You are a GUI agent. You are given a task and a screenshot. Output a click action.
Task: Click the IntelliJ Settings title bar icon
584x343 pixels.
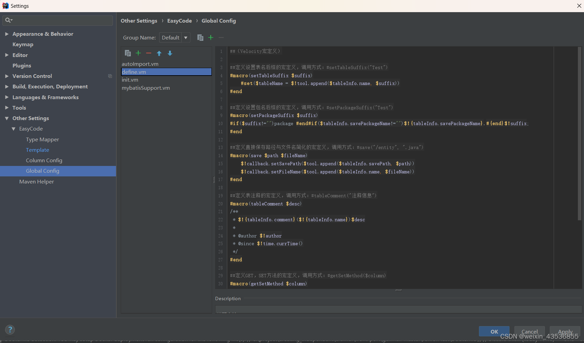(5, 6)
